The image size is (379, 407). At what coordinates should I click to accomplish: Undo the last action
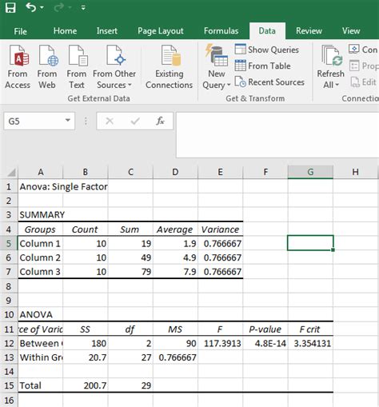pyautogui.click(x=30, y=7)
